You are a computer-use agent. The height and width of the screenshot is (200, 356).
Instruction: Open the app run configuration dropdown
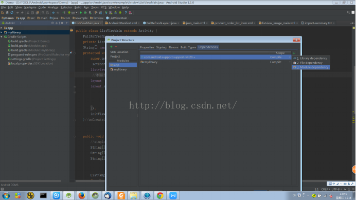pos(73,13)
